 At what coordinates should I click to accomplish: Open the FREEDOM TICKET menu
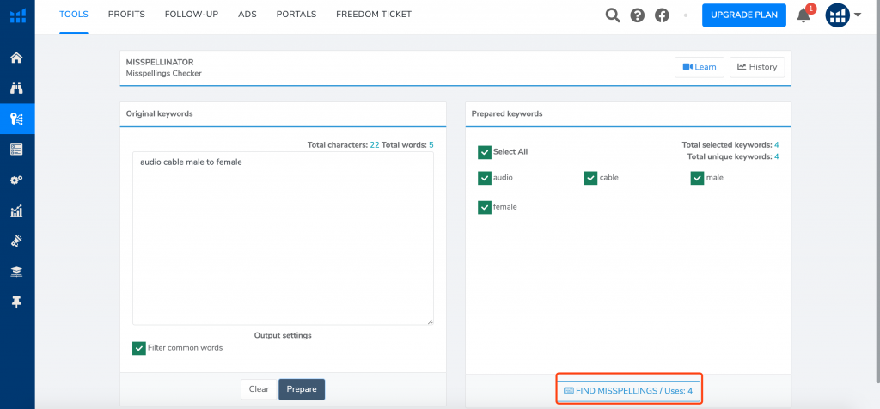coord(374,15)
